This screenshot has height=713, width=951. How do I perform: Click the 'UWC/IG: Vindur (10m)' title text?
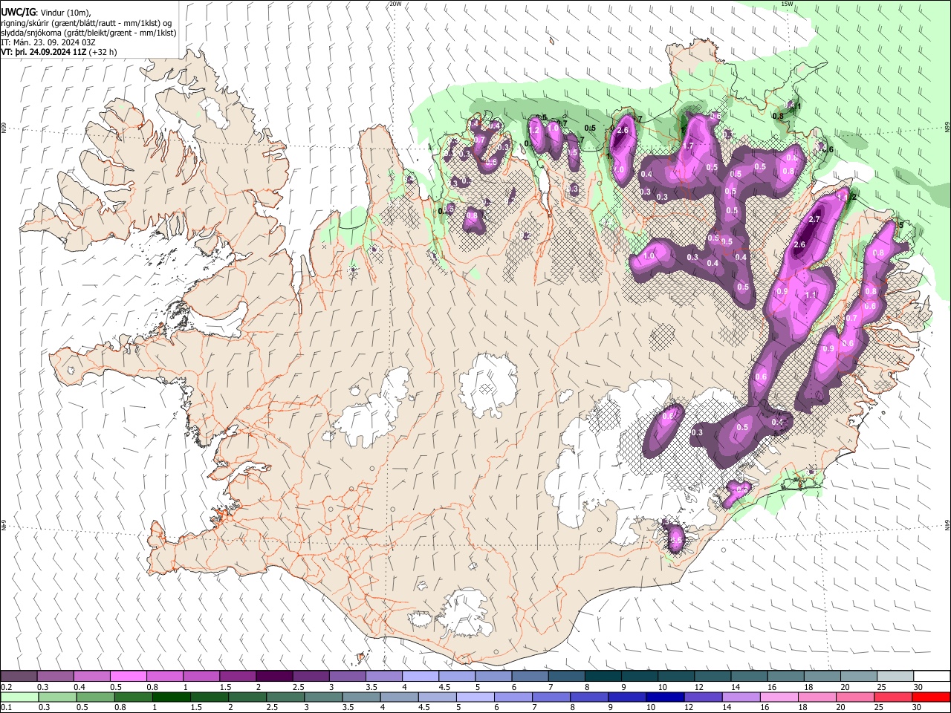(46, 12)
